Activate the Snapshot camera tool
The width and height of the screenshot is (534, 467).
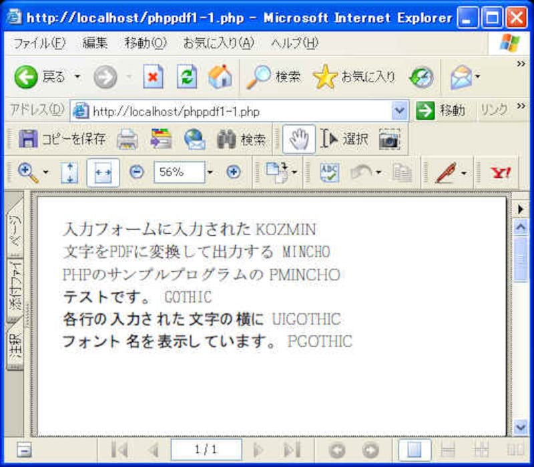[389, 139]
